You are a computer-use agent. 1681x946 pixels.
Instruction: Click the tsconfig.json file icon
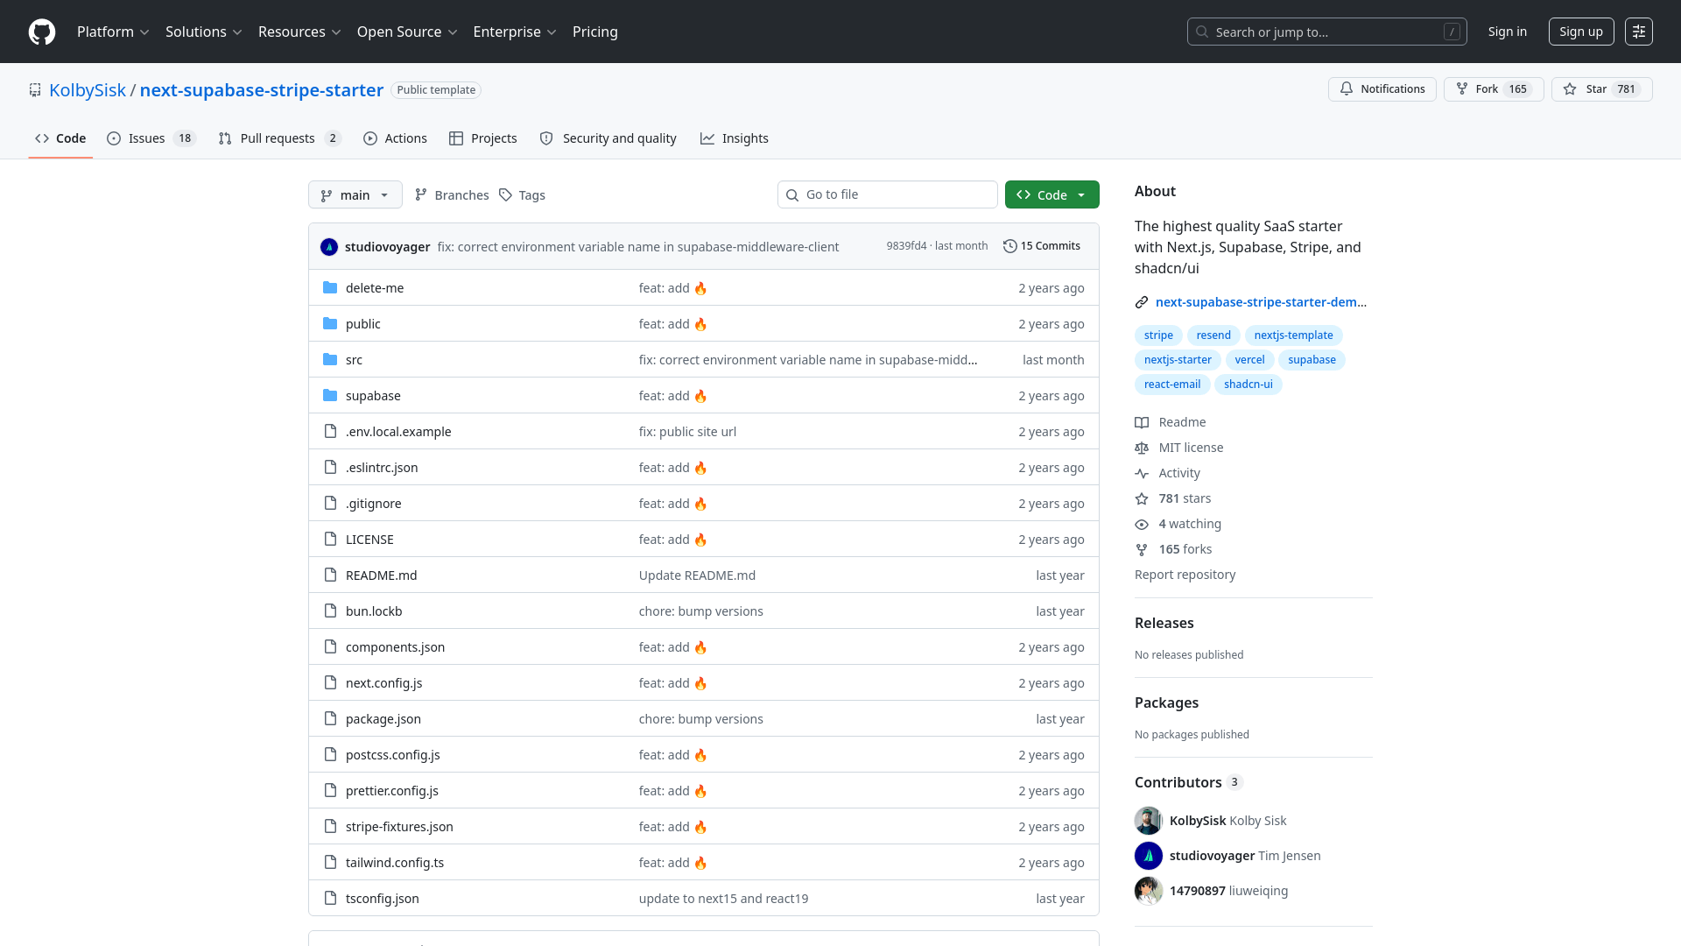(x=330, y=899)
